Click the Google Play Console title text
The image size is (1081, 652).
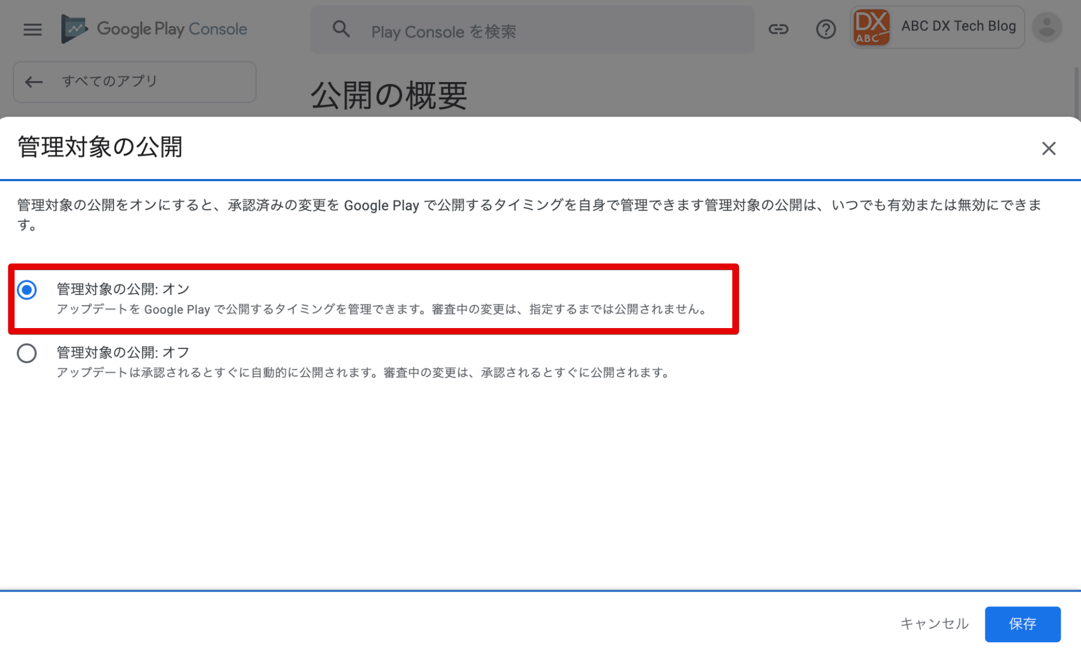point(172,29)
